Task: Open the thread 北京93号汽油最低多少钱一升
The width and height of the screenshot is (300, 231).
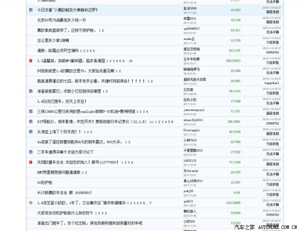Action: pyautogui.click(x=61, y=20)
